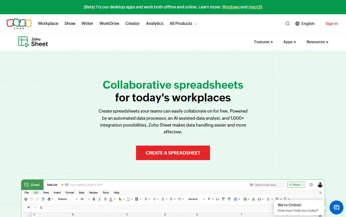Open the English language selector
This screenshot has height=217, width=346.
[x=305, y=24]
